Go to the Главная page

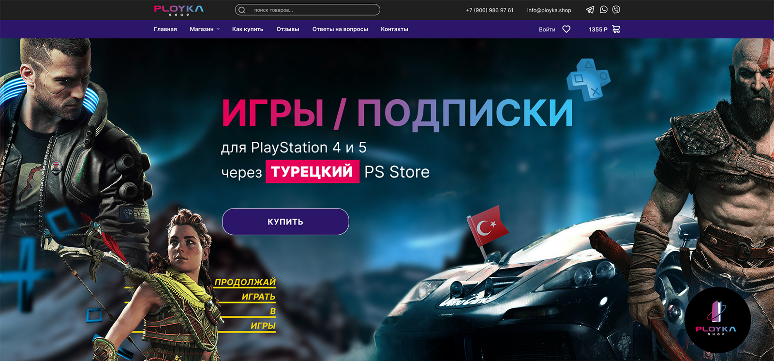point(165,29)
